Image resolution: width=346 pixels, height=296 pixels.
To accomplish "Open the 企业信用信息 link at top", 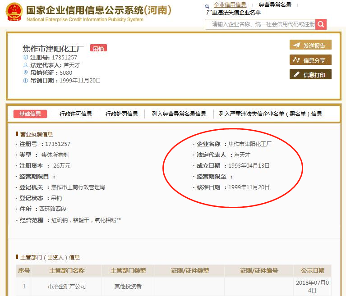I will click(x=230, y=5).
